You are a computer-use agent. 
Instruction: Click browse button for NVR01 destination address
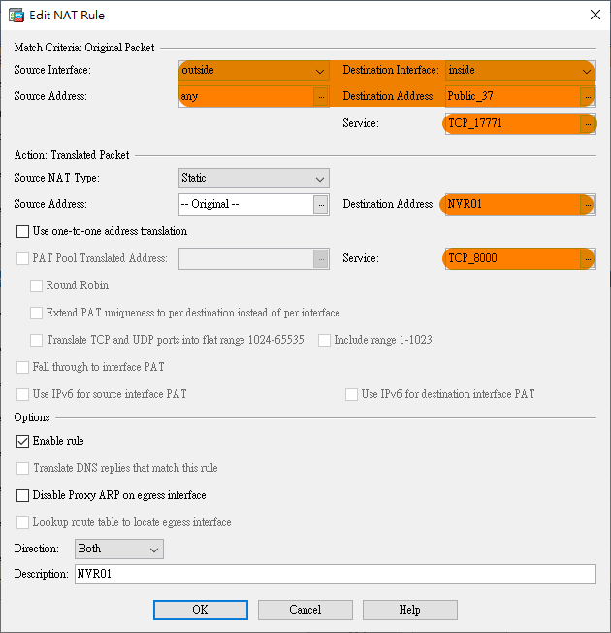[x=587, y=205]
